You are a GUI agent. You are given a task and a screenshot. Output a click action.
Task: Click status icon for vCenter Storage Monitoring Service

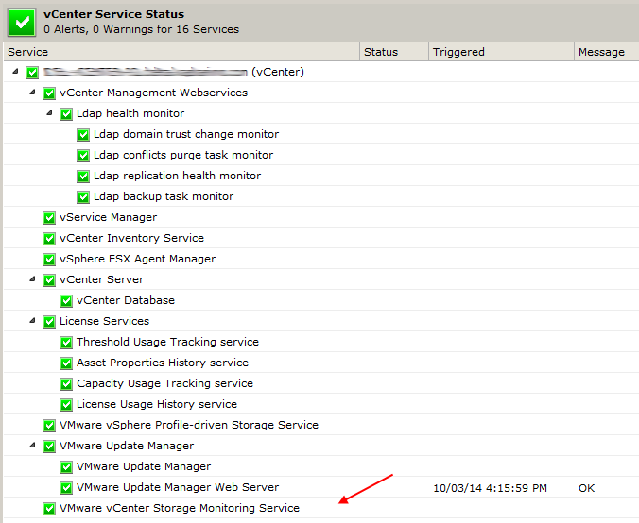point(49,508)
